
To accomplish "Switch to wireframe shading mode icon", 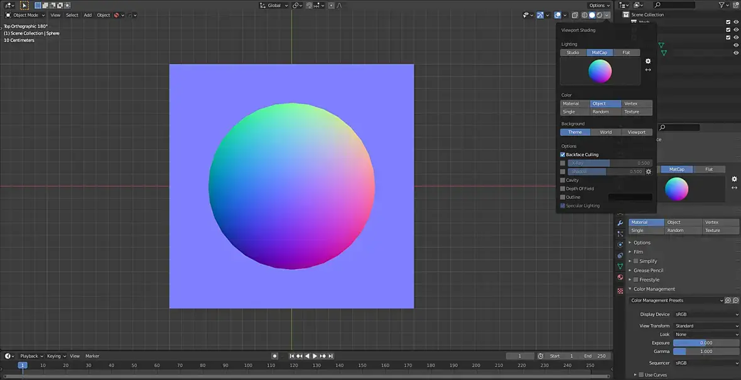I will pyautogui.click(x=584, y=15).
